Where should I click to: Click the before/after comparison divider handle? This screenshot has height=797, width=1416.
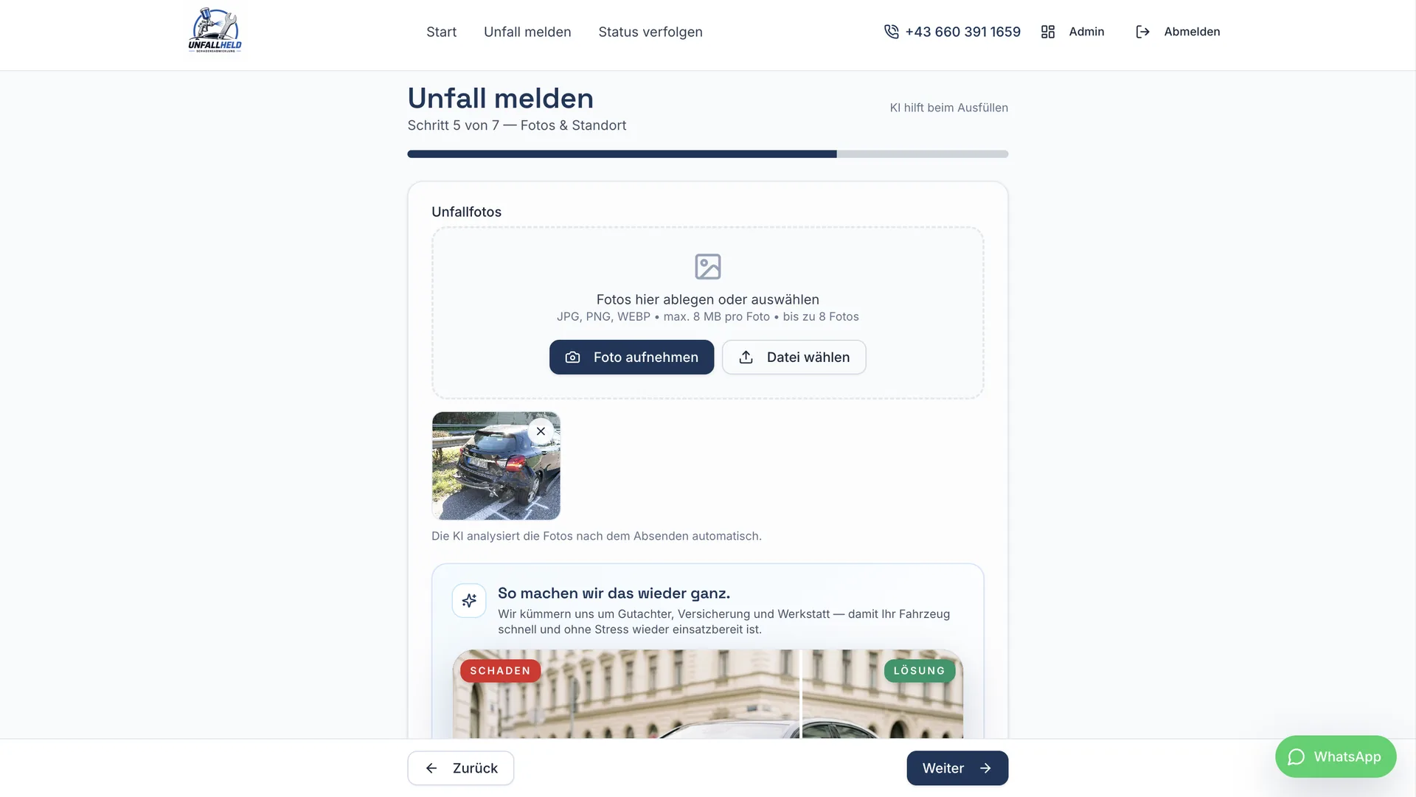pyautogui.click(x=801, y=694)
